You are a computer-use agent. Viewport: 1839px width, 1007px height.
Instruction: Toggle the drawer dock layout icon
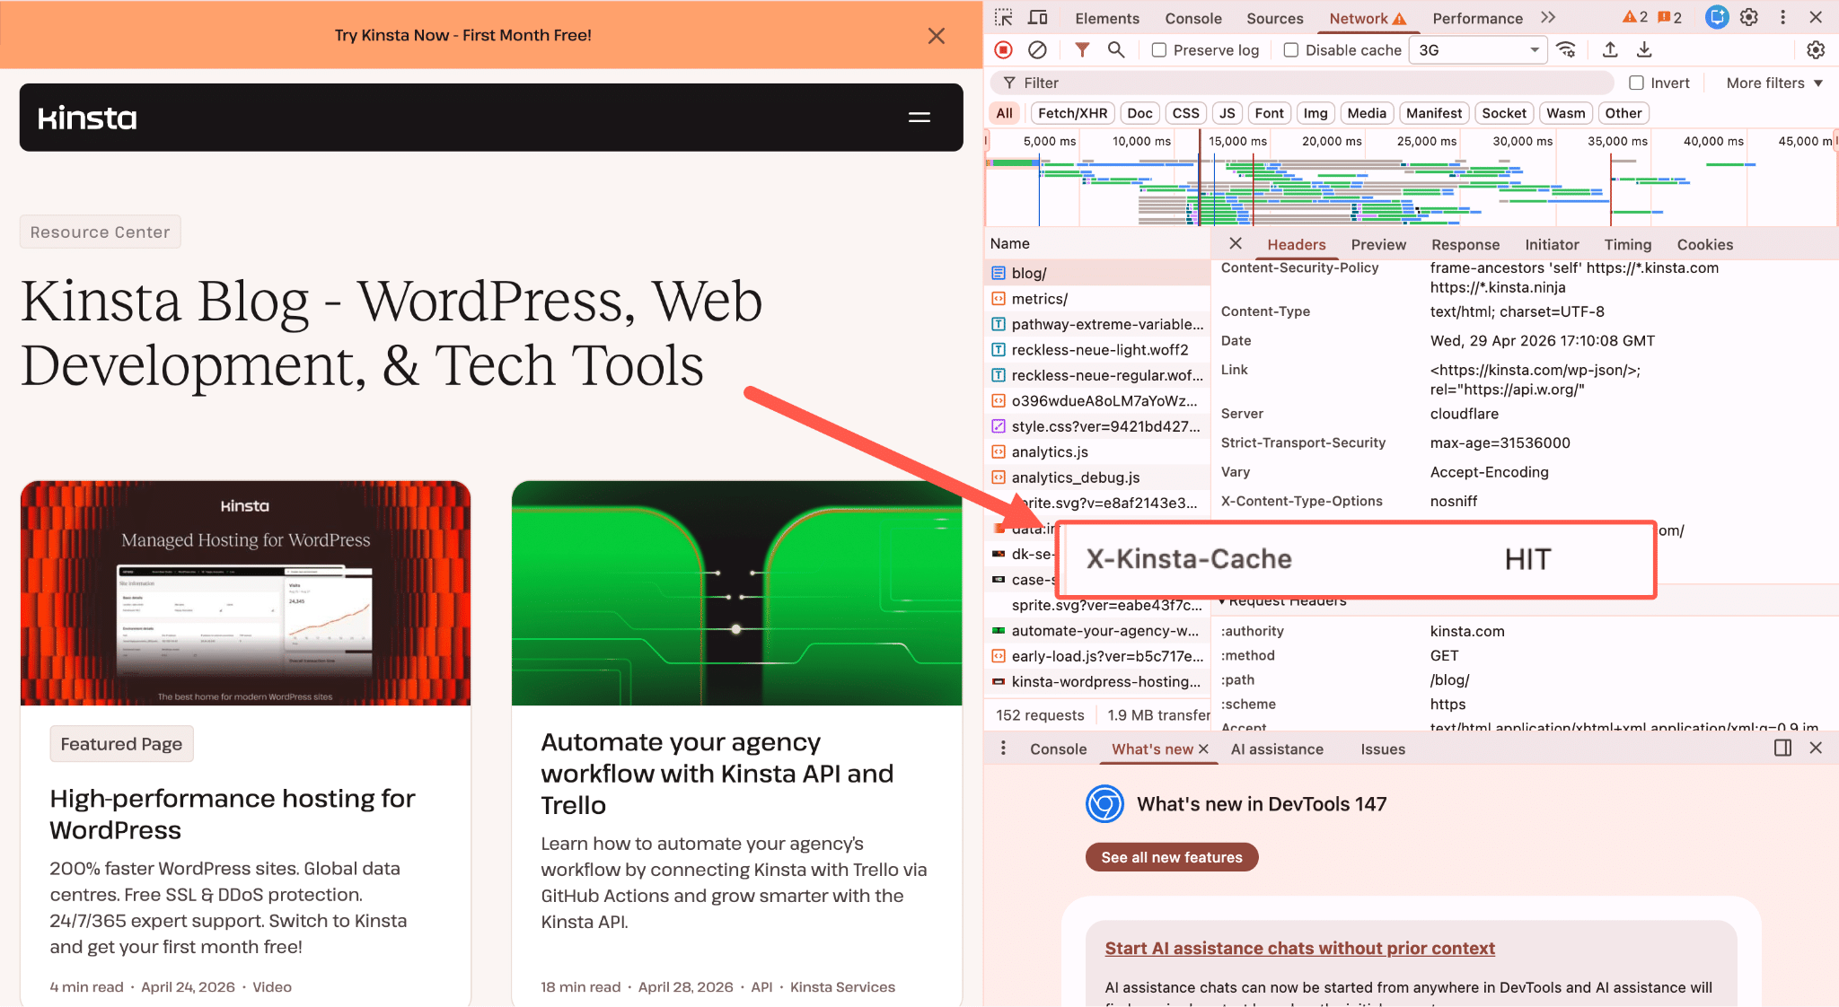pyautogui.click(x=1783, y=748)
